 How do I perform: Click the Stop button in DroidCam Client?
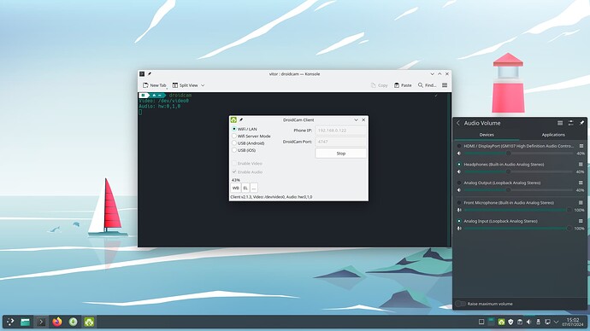click(341, 153)
